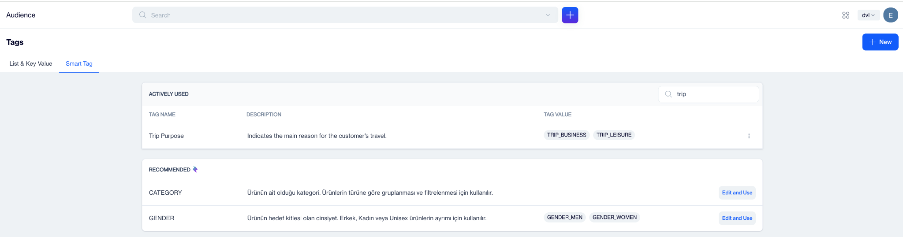Create a new tag with New button
Viewport: 903px width, 237px height.
point(880,42)
